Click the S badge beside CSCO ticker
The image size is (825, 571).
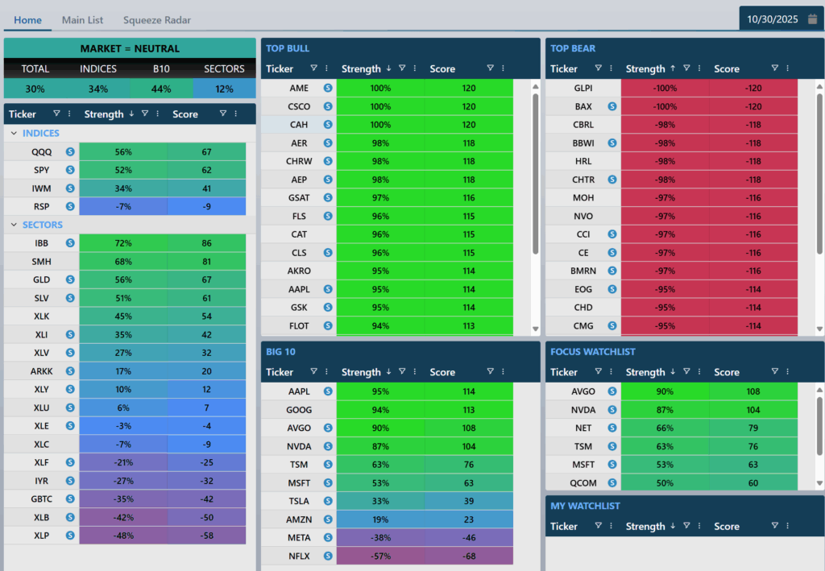click(x=328, y=106)
